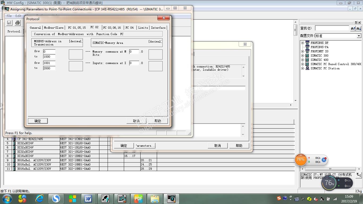The width and height of the screenshot is (363, 204).
Task: Click the SIMATIC PC Station computer icon
Action: [x=307, y=68]
